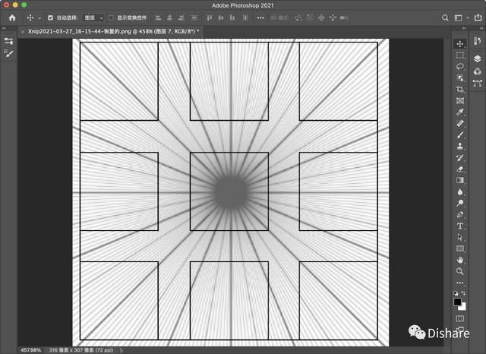Select the Dodge tool
Screen dimensions: 486x354
(460, 203)
